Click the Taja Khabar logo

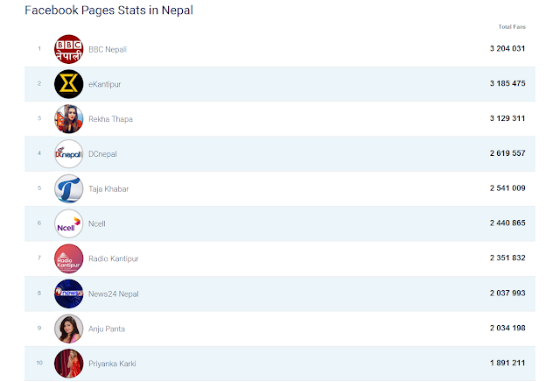[x=68, y=188]
